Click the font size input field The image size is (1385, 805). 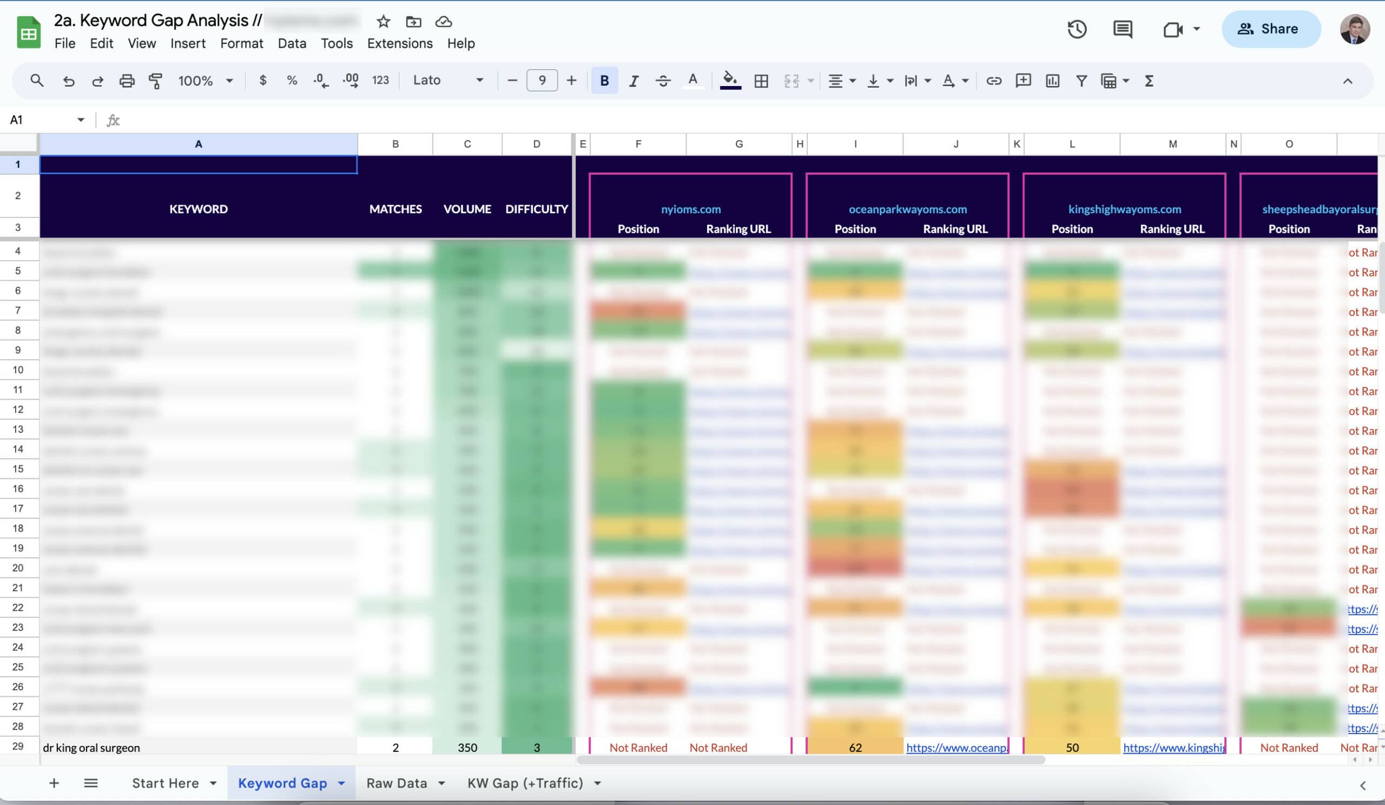[x=542, y=81]
